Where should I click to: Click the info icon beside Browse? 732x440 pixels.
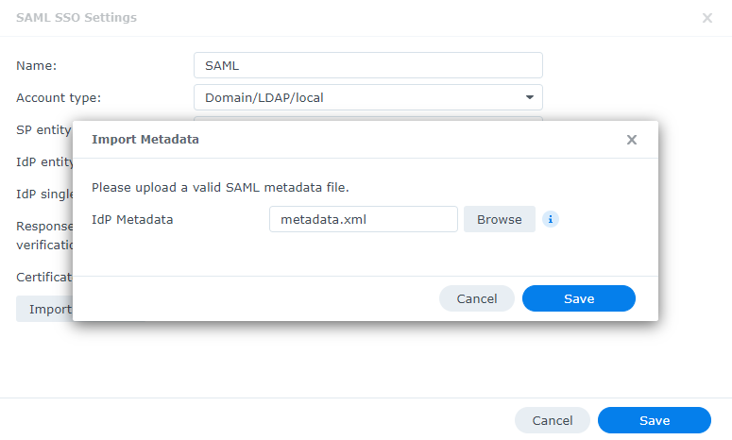tap(551, 219)
